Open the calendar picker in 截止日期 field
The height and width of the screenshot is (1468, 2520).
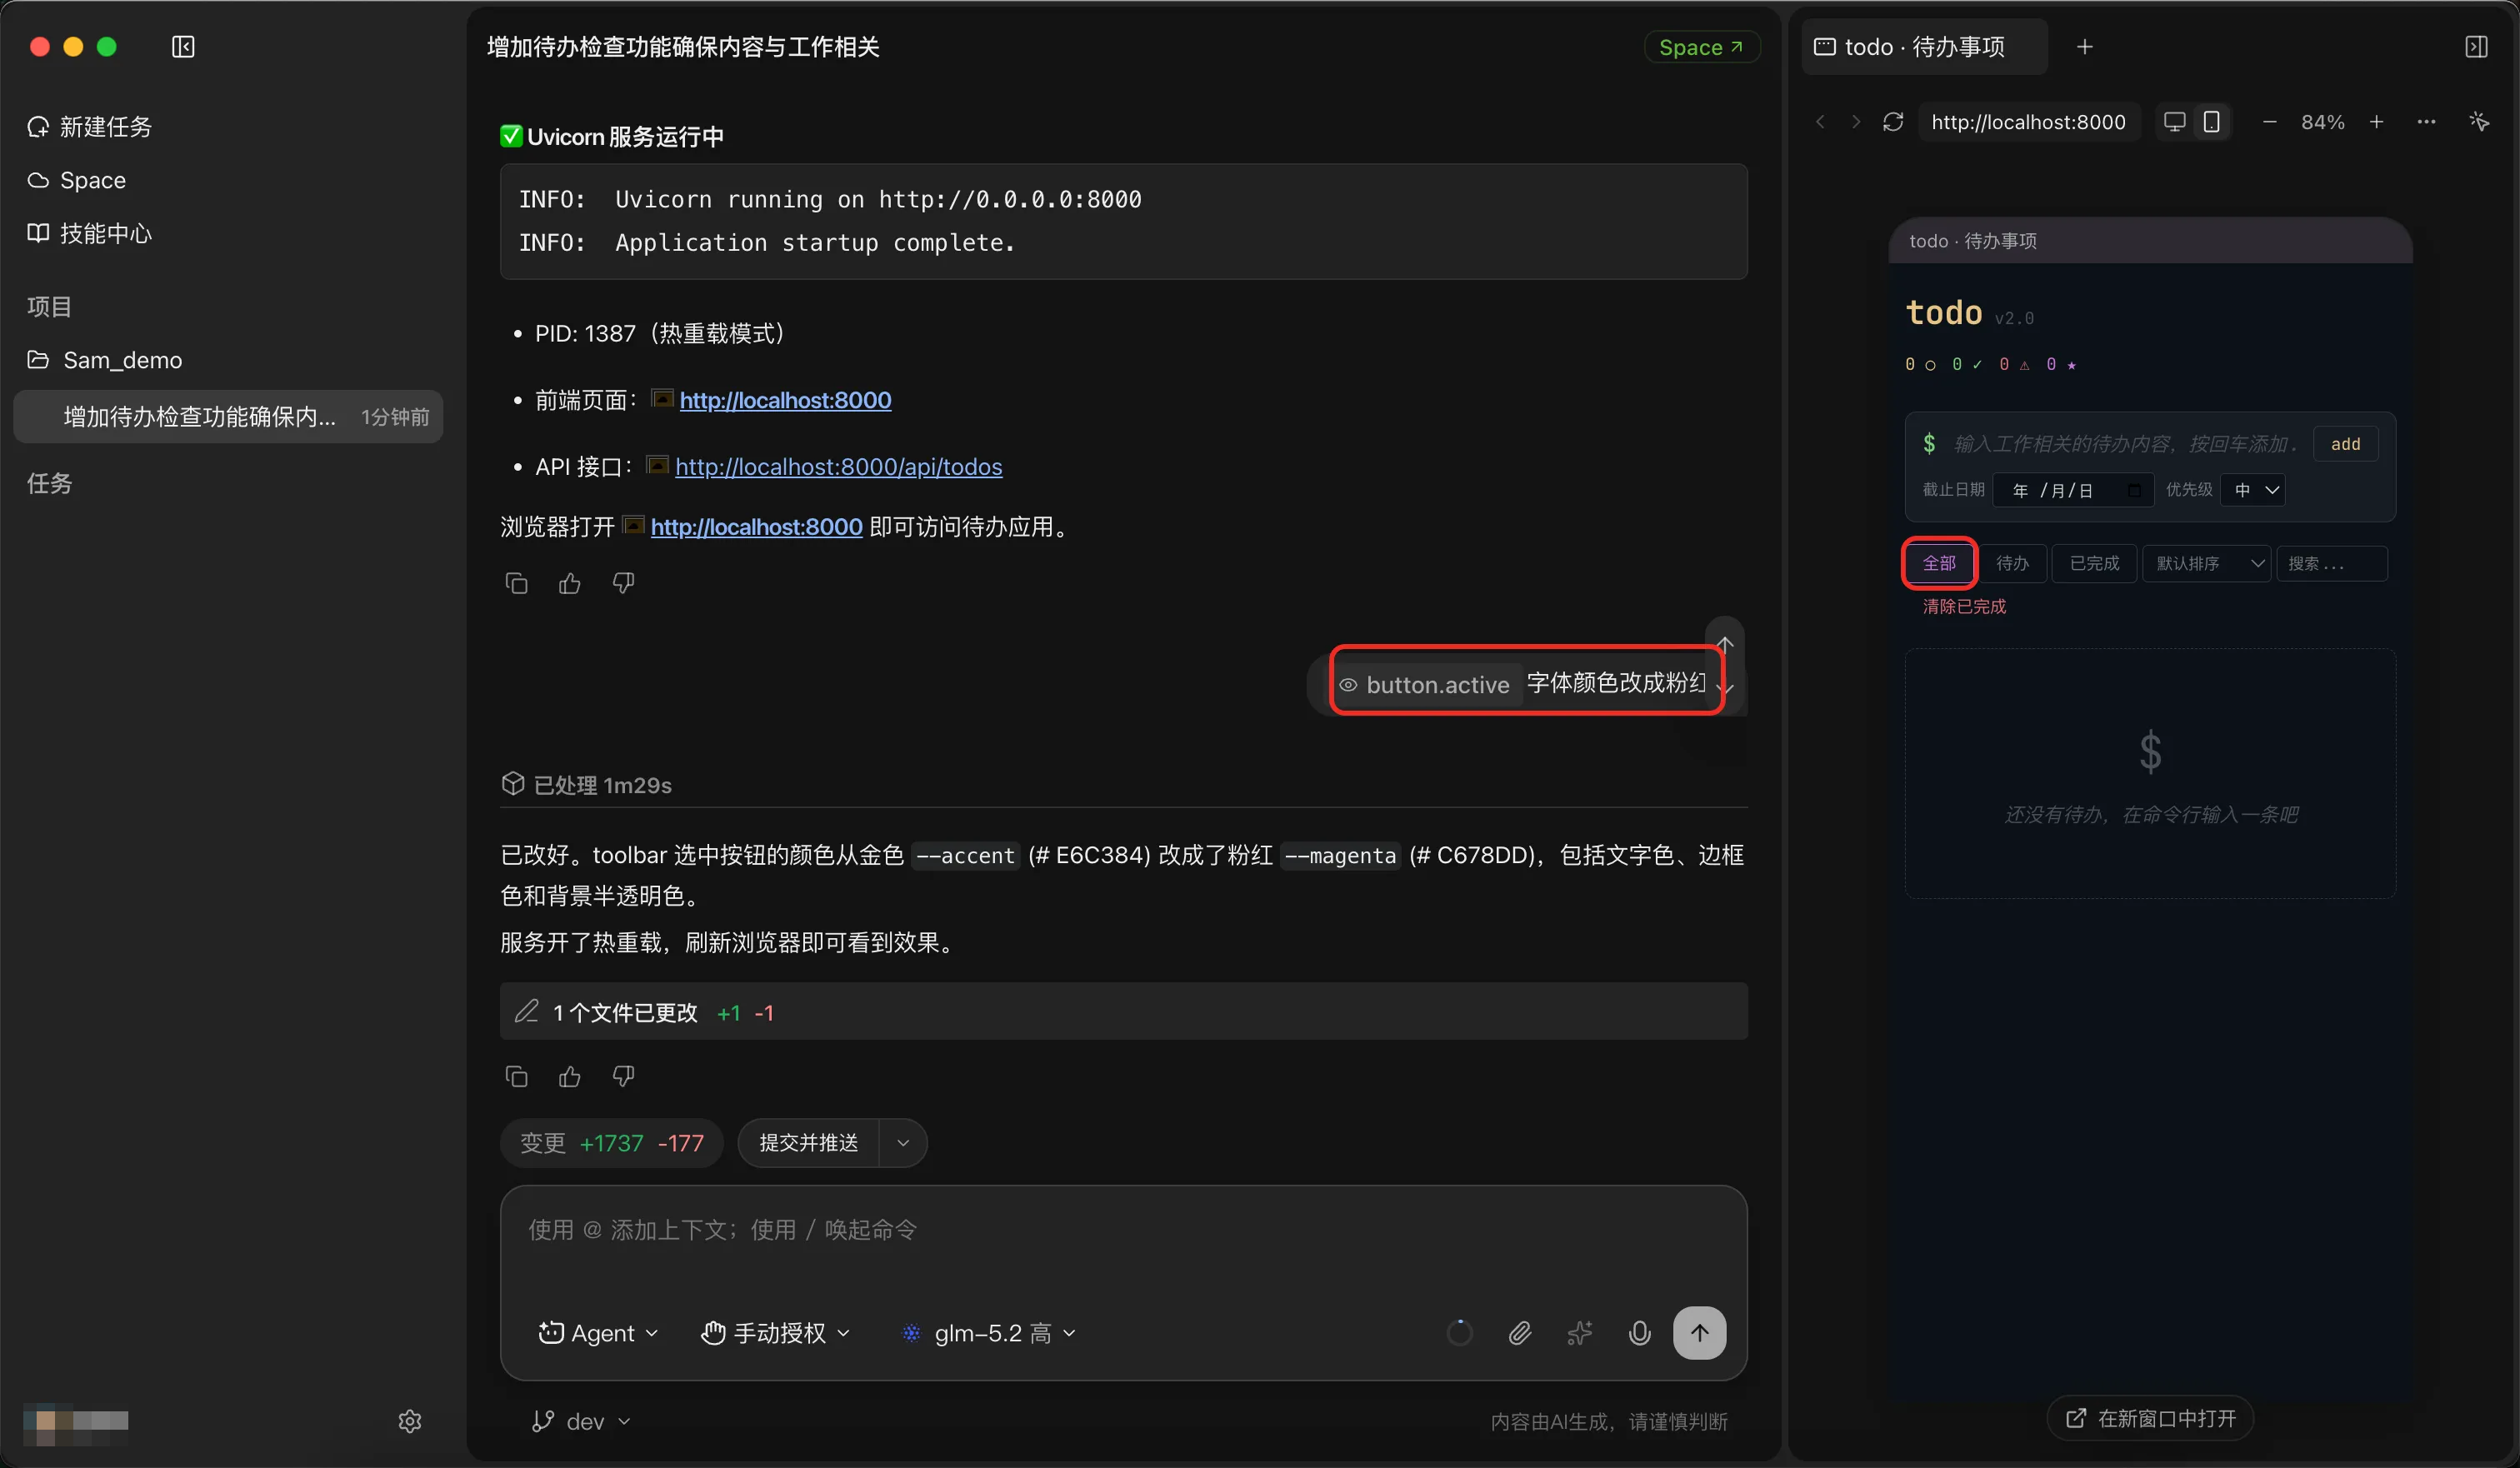click(2134, 490)
